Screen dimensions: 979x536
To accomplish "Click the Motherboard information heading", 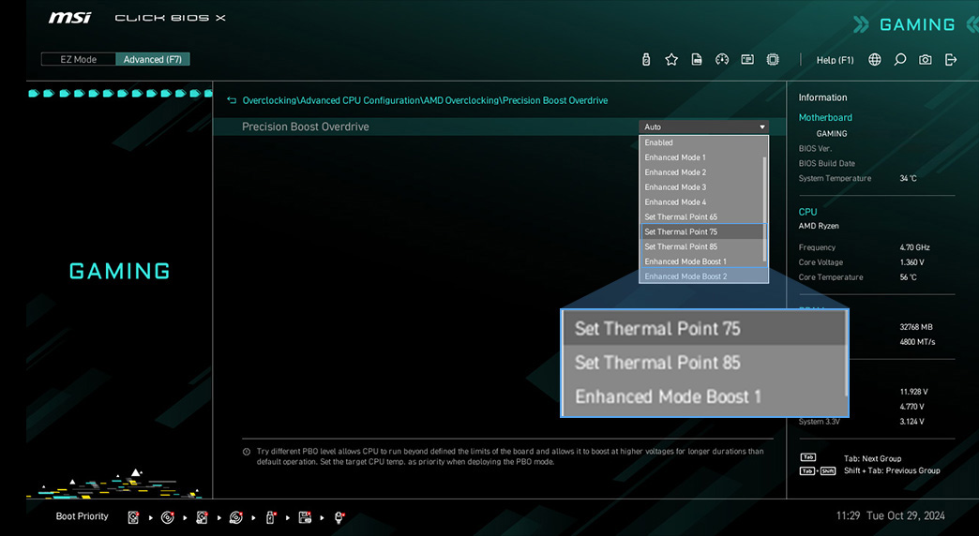I will (x=825, y=117).
